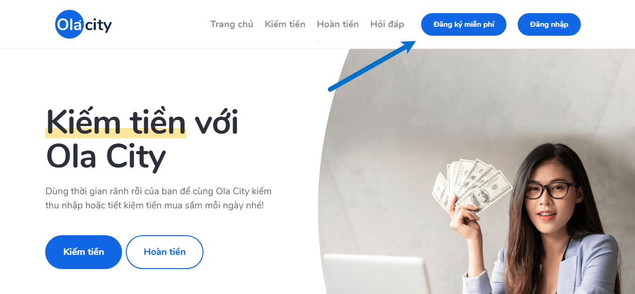The height and width of the screenshot is (294, 635).
Task: Click the fan of dollar bills
Action: 472,186
